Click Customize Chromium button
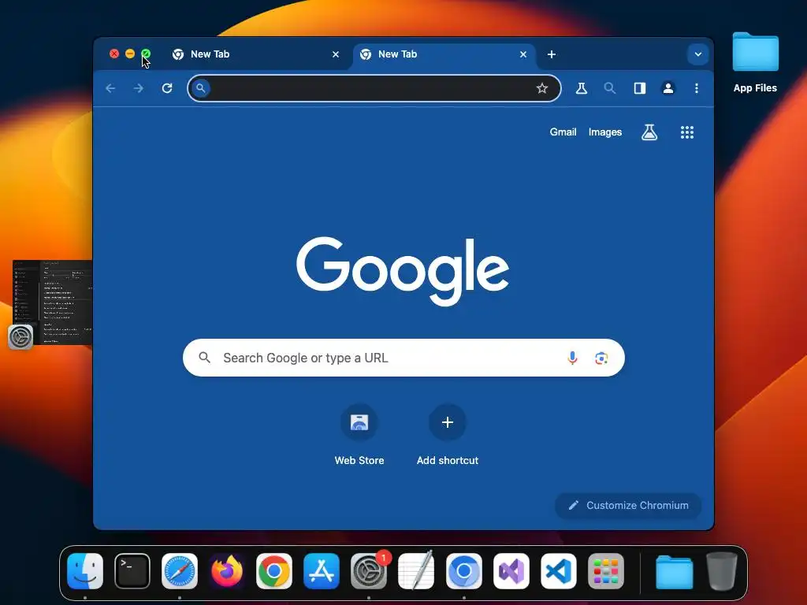 [628, 505]
